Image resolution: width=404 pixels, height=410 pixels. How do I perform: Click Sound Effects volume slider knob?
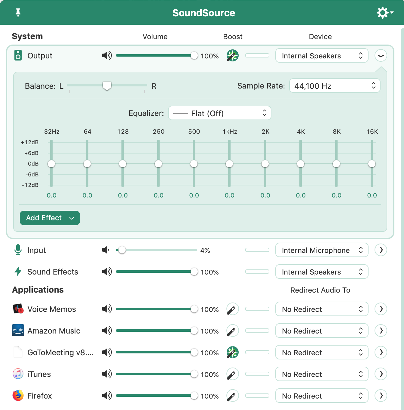[x=194, y=272]
